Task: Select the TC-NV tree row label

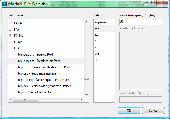Action: click(19, 35)
